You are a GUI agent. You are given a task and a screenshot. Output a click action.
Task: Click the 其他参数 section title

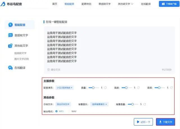(x=49, y=98)
